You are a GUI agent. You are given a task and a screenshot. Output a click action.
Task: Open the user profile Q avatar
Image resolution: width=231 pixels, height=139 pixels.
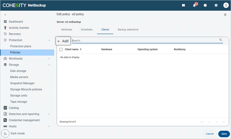tap(226, 5)
